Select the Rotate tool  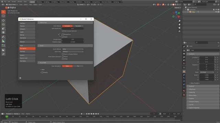[x=3, y=24]
